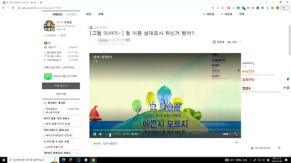
Task: Click the share page icon in address bar
Action: [x=218, y=8]
